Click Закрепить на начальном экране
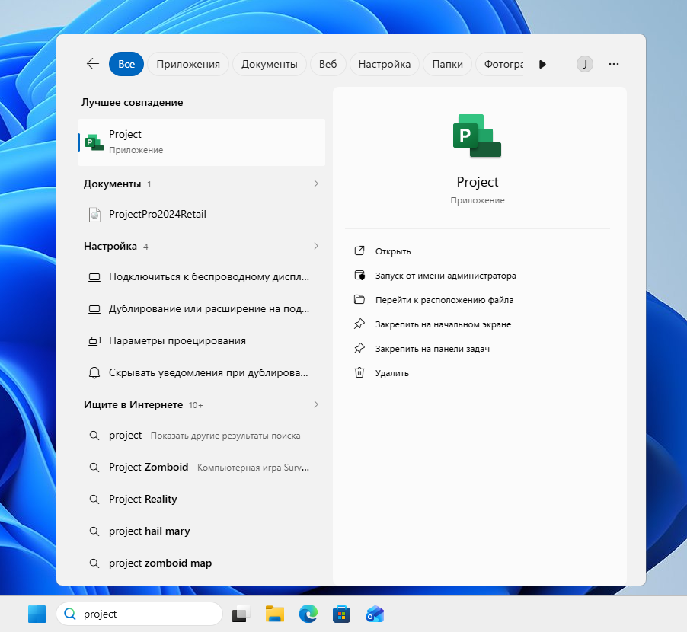 pos(443,324)
